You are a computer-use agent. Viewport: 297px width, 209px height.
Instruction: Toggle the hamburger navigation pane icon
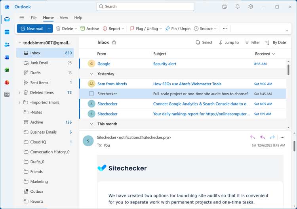pyautogui.click(x=22, y=17)
